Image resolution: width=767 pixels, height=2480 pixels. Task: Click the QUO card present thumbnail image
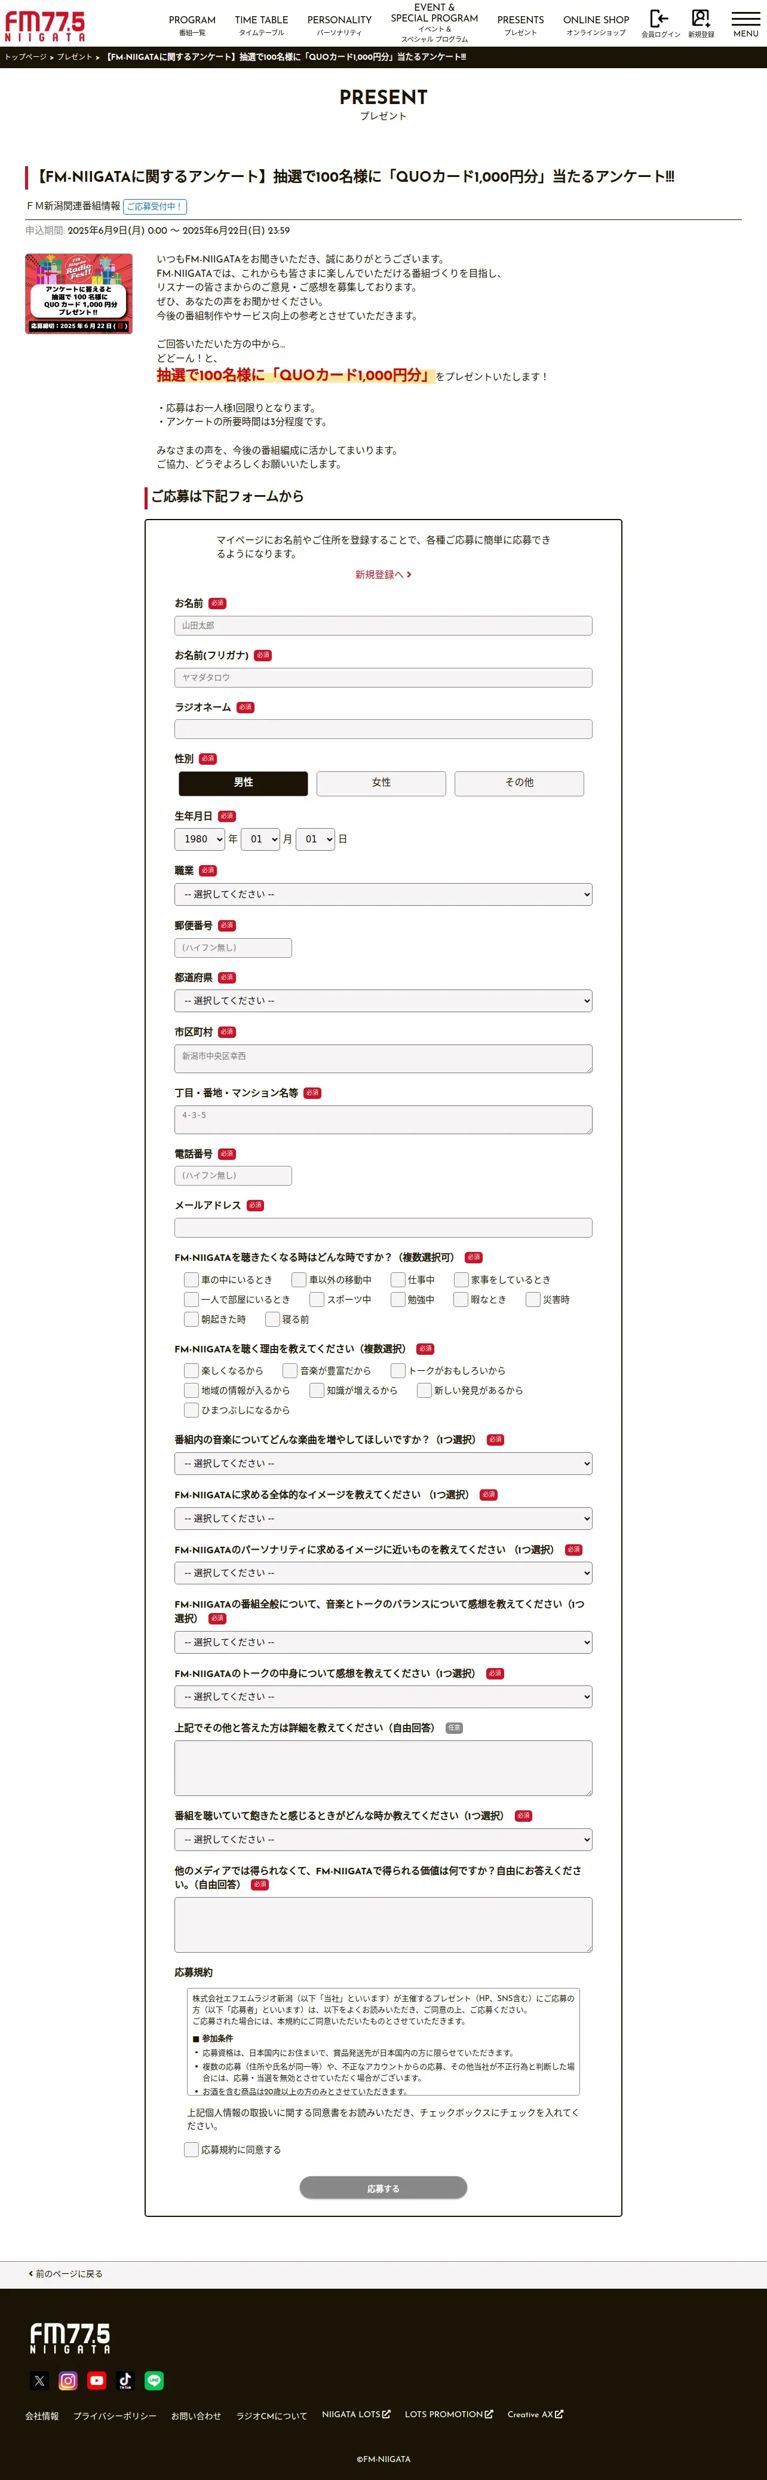click(x=79, y=294)
